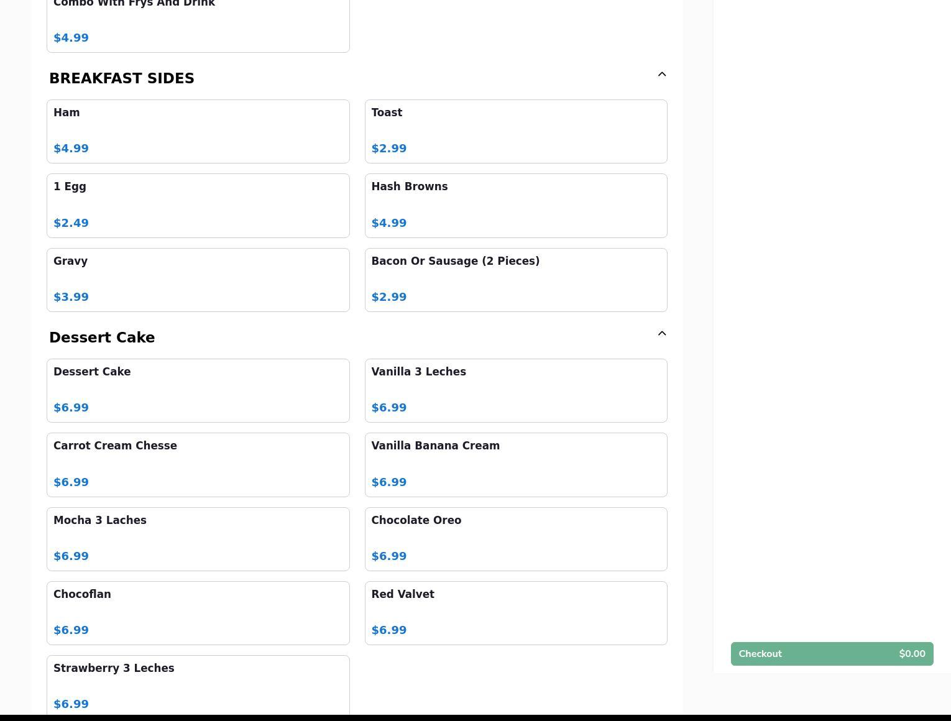Select Vanilla 3 Leches cake
This screenshot has height=721, width=951.
(515, 390)
